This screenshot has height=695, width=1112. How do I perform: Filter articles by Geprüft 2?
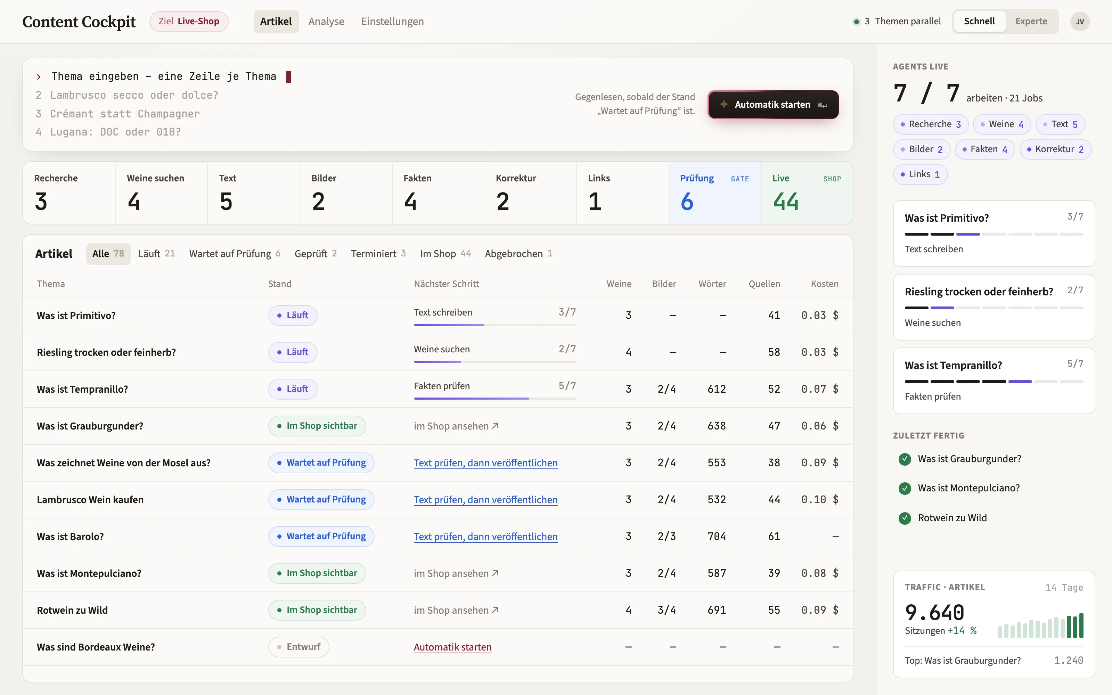click(316, 254)
